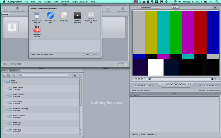Enable "Don't show this dialog again" checkbox
The image size is (221, 138).
[32, 54]
